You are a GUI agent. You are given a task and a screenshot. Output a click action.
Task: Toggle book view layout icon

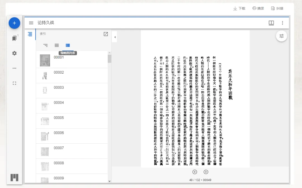point(271,23)
